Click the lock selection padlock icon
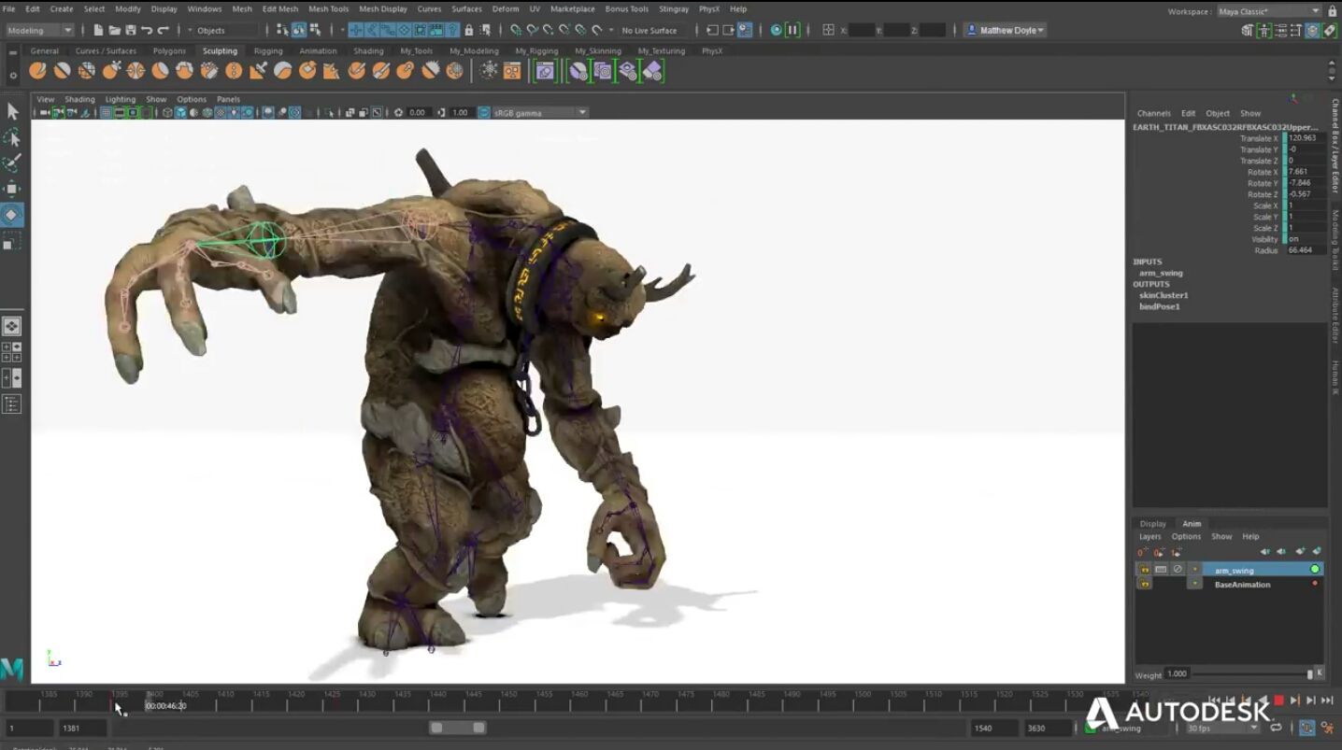The height and width of the screenshot is (750, 1342). pyautogui.click(x=469, y=30)
